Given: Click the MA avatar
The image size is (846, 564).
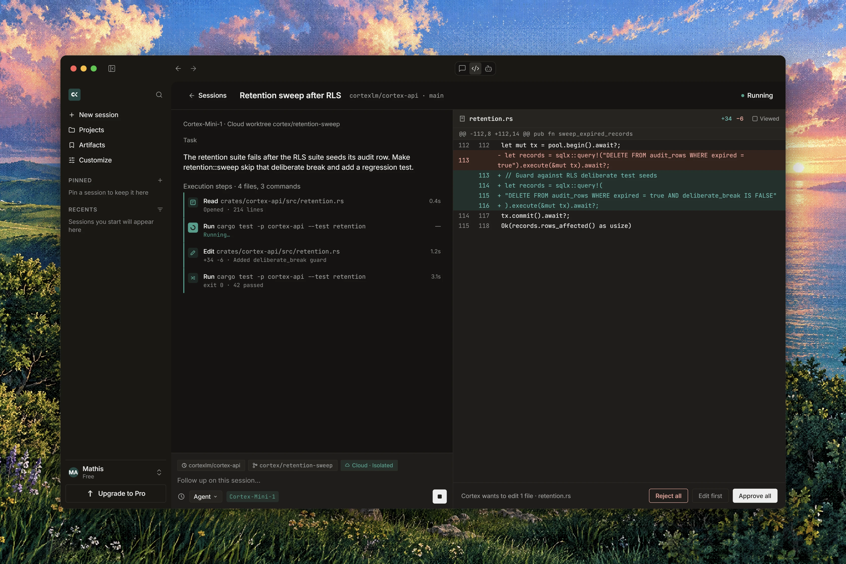Looking at the screenshot, I should pos(73,473).
